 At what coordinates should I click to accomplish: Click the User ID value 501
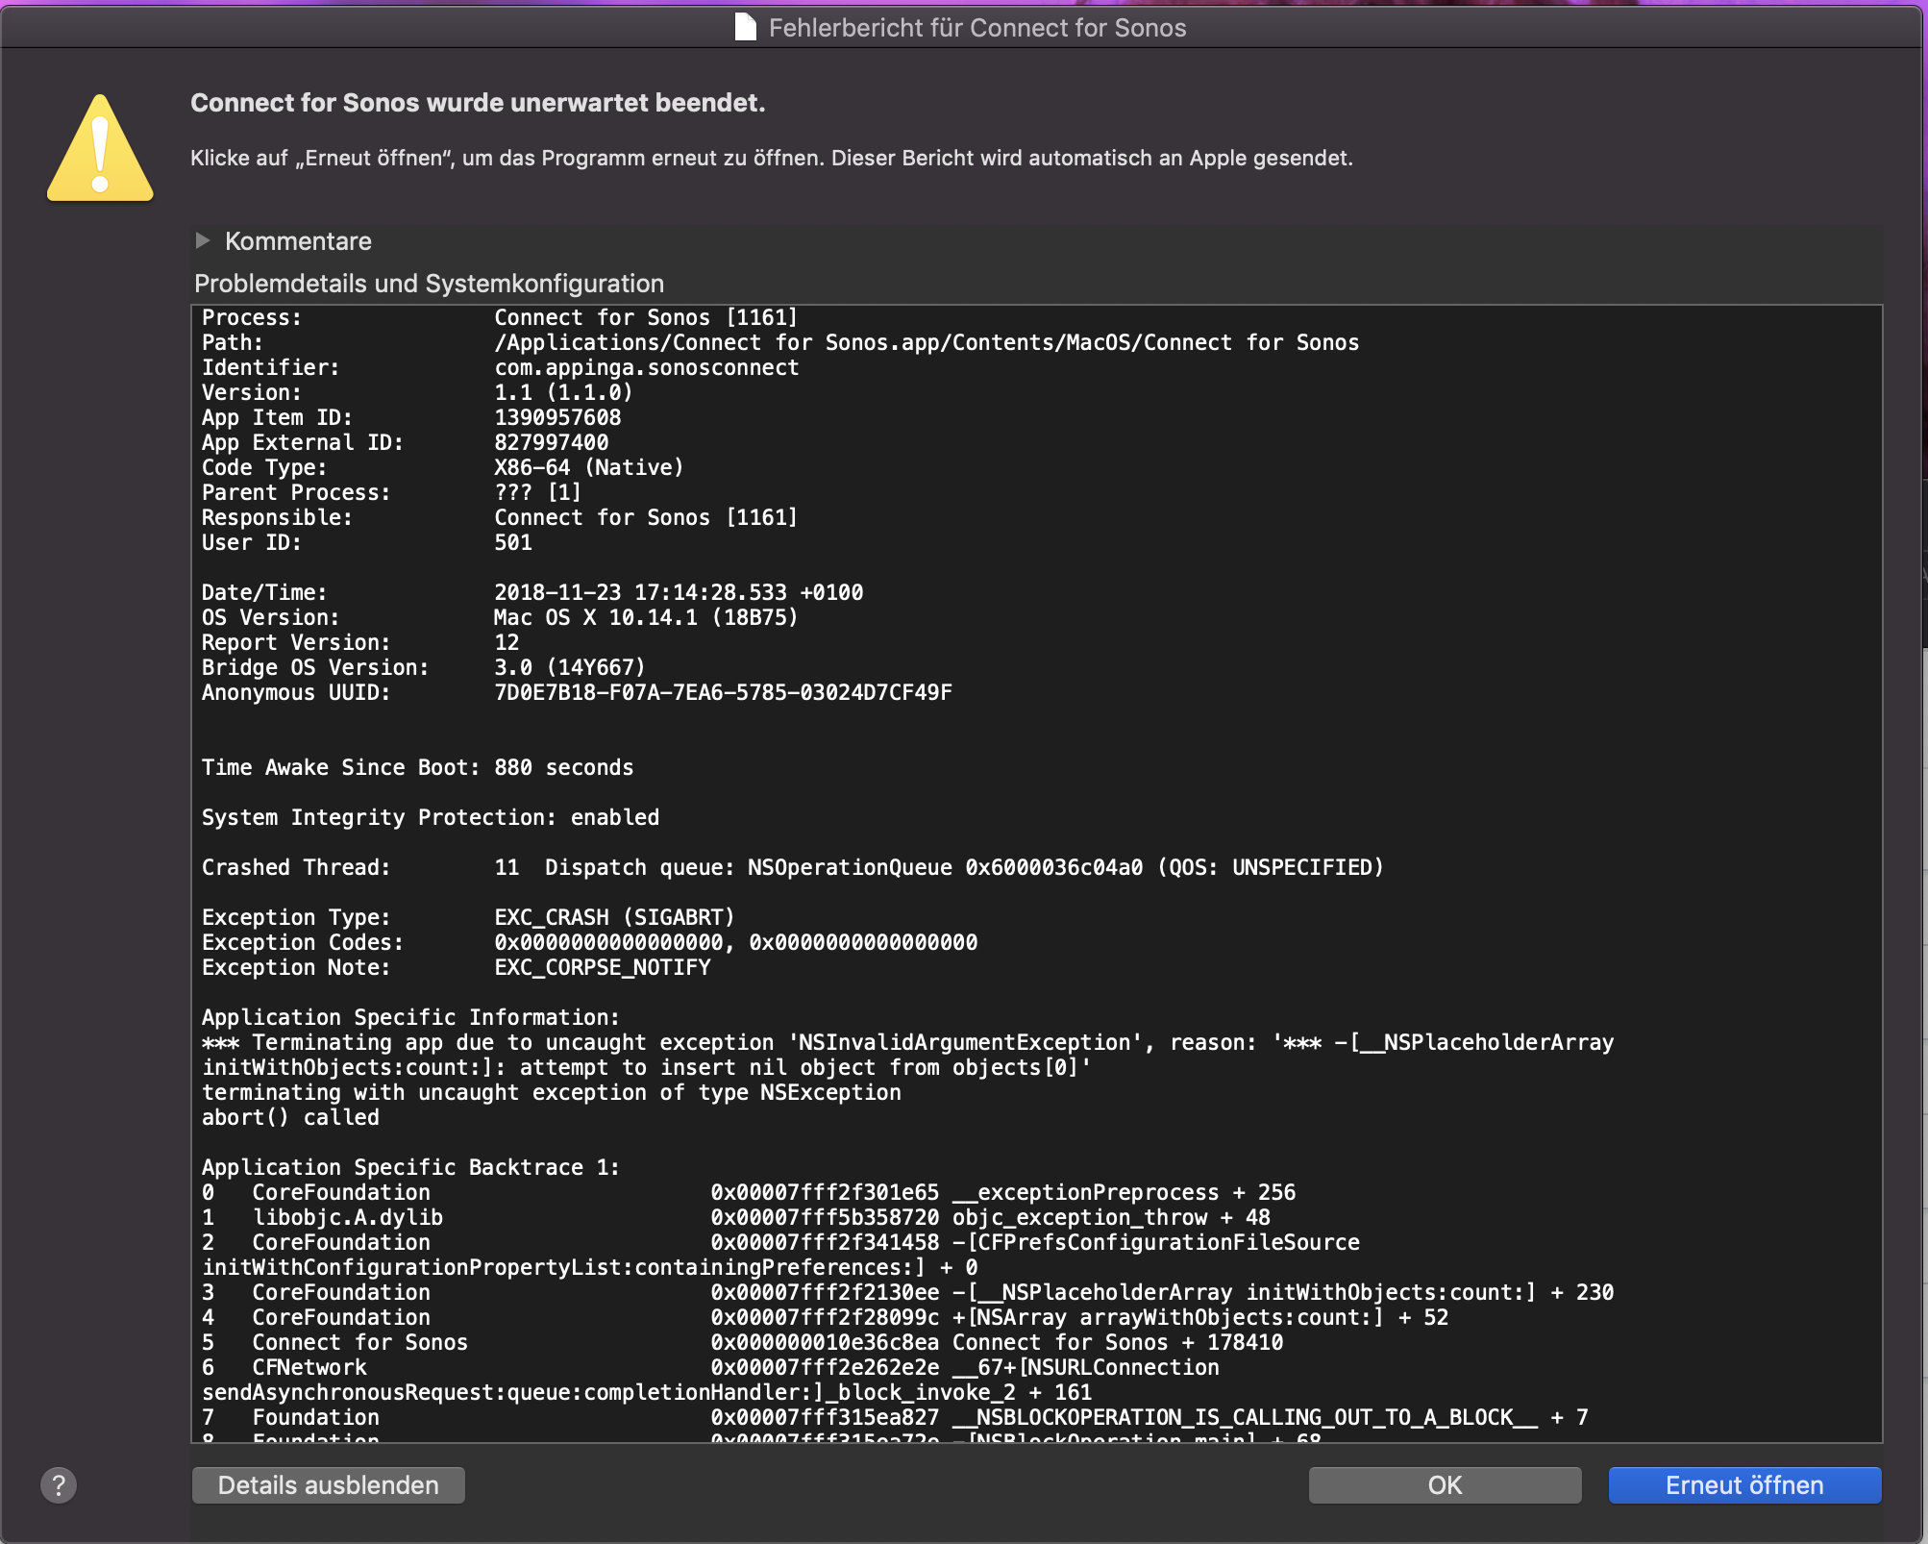pos(513,542)
